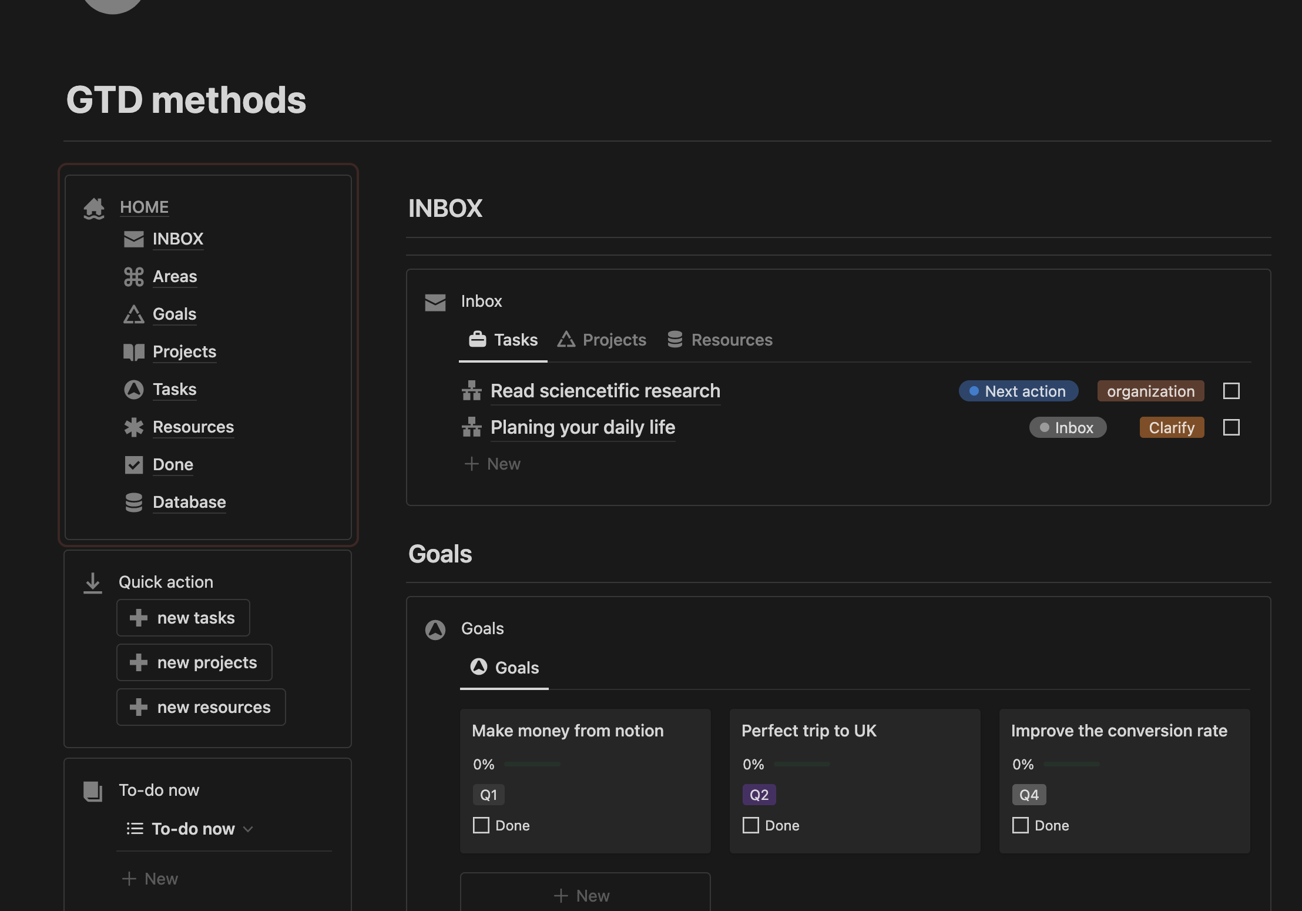The image size is (1302, 911).
Task: Click the Resources asterisk icon
Action: click(134, 427)
